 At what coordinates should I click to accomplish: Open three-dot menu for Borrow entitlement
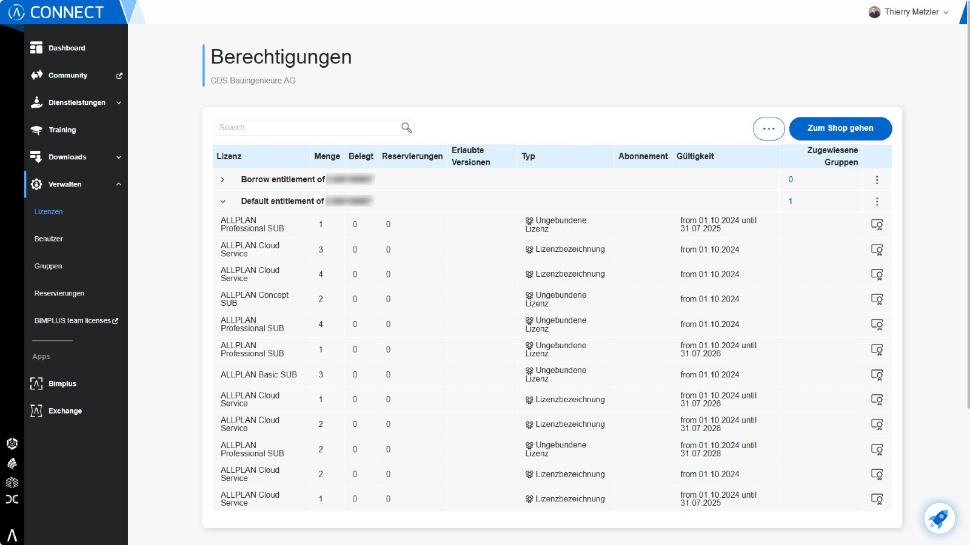pyautogui.click(x=877, y=180)
